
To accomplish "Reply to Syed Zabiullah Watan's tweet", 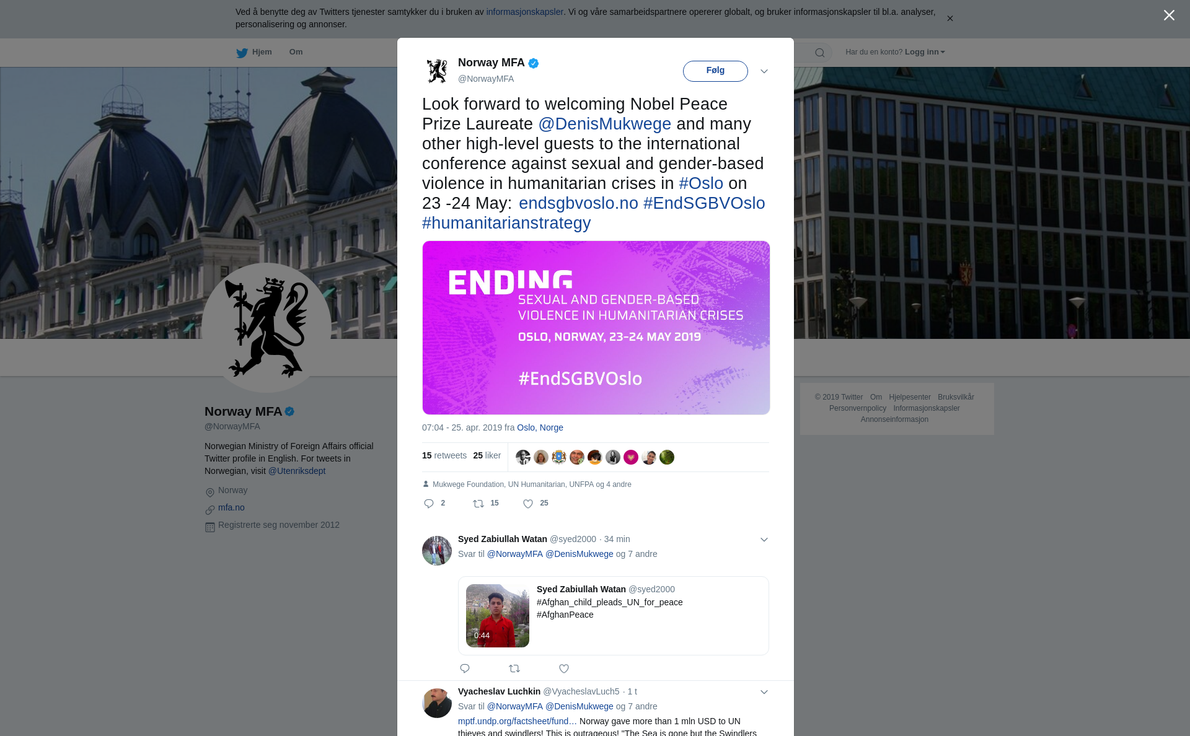I will pyautogui.click(x=465, y=668).
